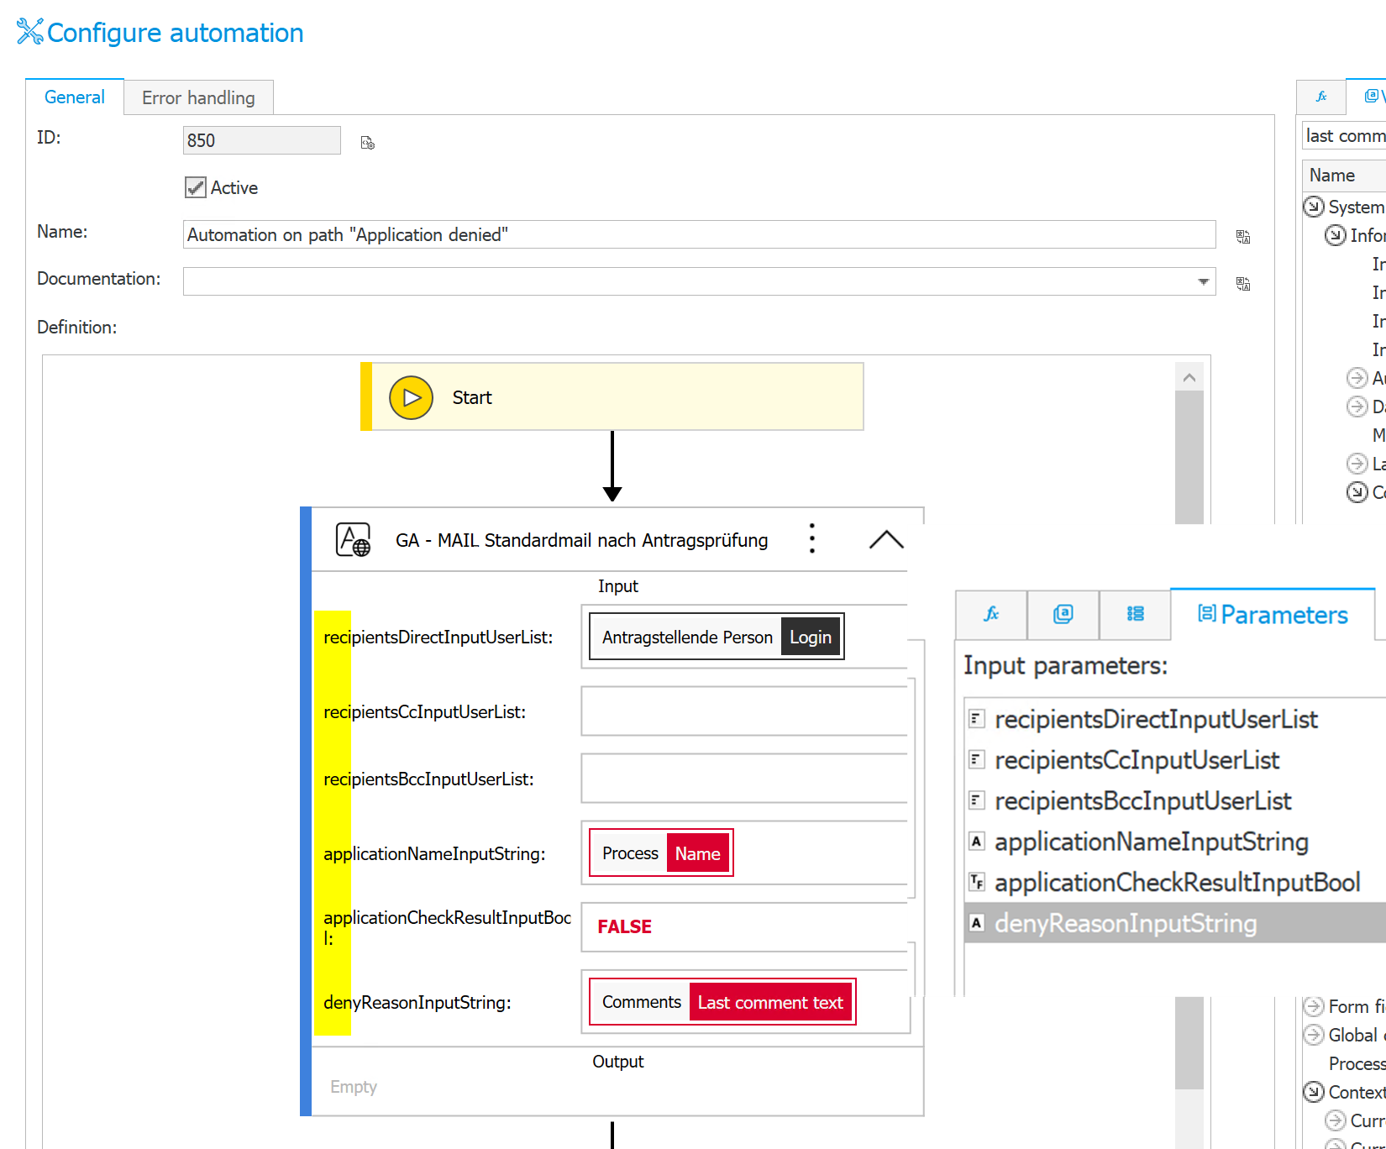Viewport: 1386px width, 1149px height.
Task: Click the copy icon next to ID field
Action: pos(367,143)
